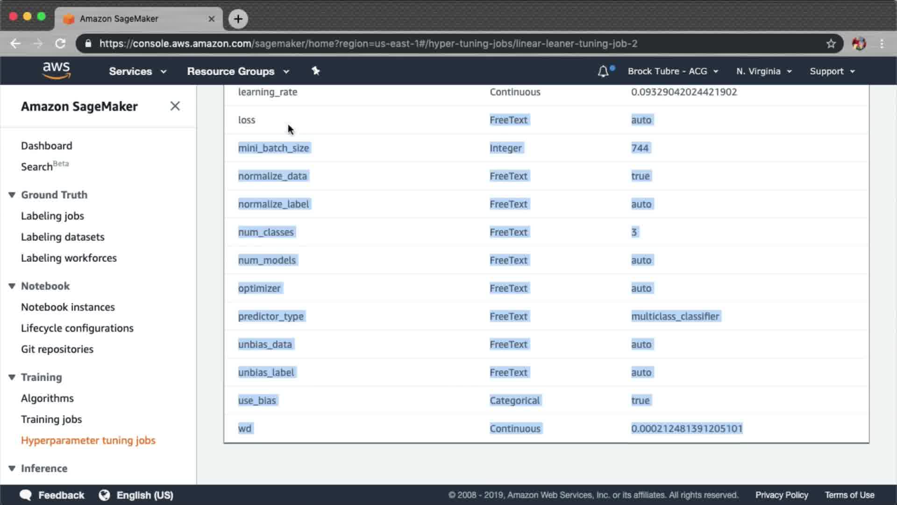897x505 pixels.
Task: Bookmark page with the star icon
Action: tap(831, 43)
